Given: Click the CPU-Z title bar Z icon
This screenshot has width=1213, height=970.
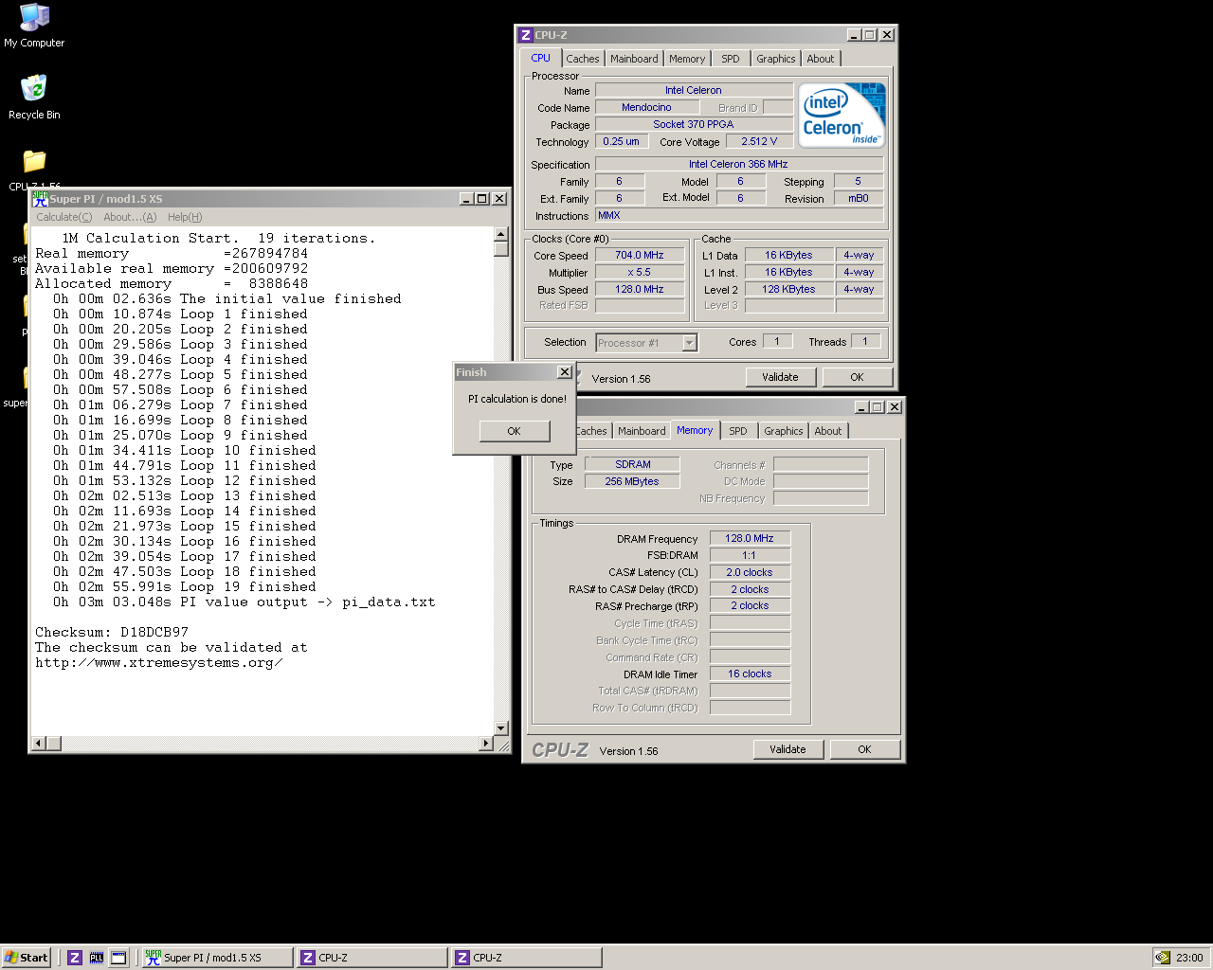Looking at the screenshot, I should (526, 35).
